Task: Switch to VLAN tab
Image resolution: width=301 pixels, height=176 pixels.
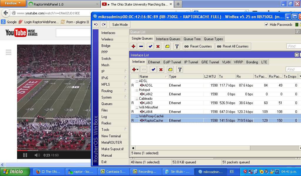Action: (x=226, y=62)
